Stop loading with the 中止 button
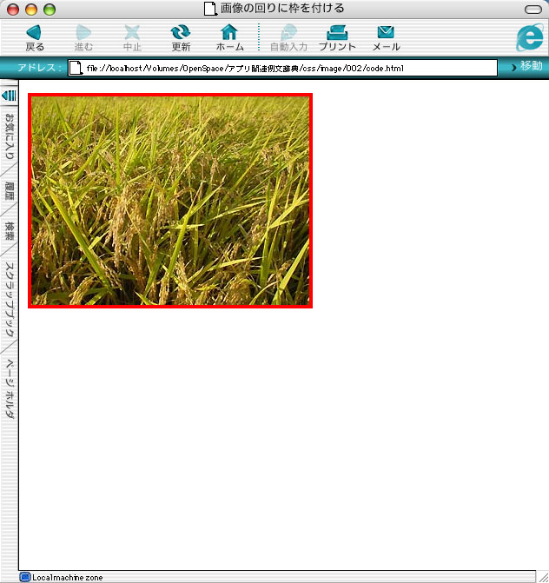Screen dimensions: 549x583 (132, 37)
